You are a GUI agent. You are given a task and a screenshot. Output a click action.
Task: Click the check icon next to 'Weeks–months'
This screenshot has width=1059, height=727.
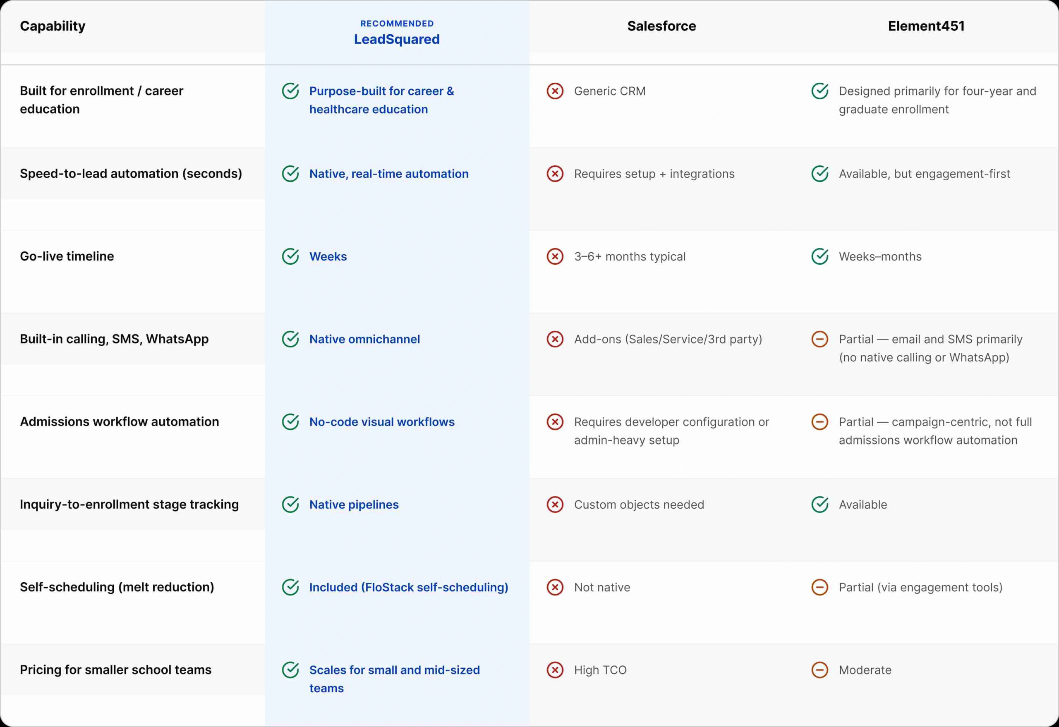820,256
